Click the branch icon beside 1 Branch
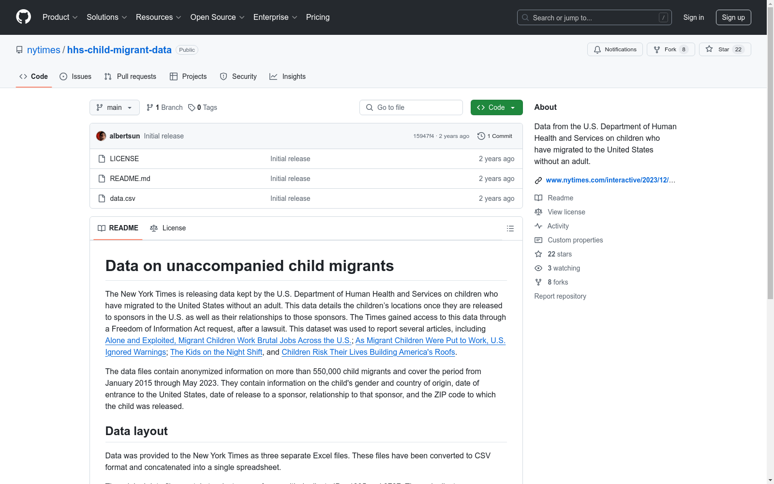 [150, 107]
